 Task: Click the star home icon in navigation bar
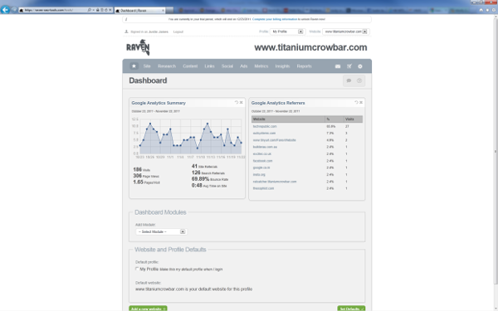(134, 66)
